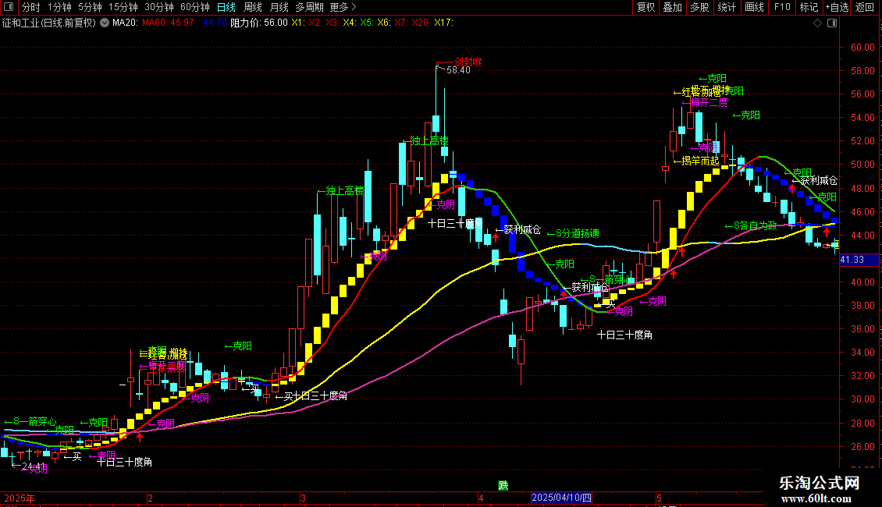
Task: Select the 日线 daily period
Action: pos(226,7)
